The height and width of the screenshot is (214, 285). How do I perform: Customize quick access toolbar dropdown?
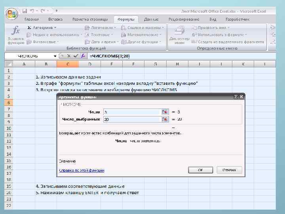57,11
